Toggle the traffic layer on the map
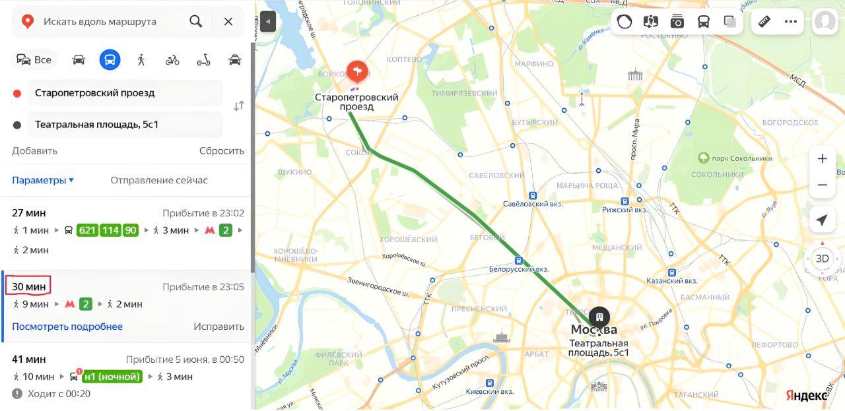Viewport: 845px width, 411px height. pyautogui.click(x=625, y=21)
